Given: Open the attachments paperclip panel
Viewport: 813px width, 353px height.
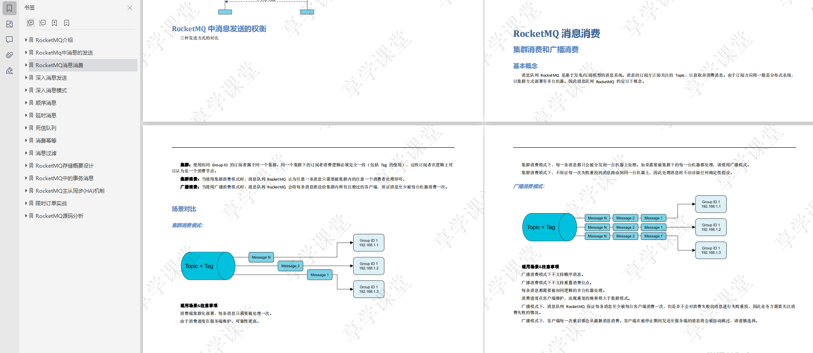Looking at the screenshot, I should (x=9, y=55).
